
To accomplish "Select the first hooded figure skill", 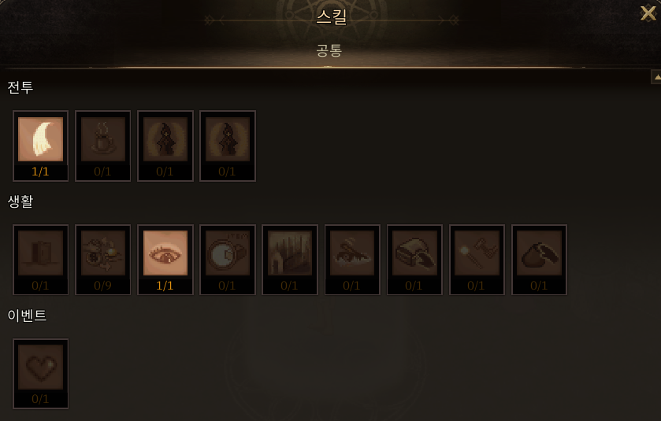I will pyautogui.click(x=165, y=146).
